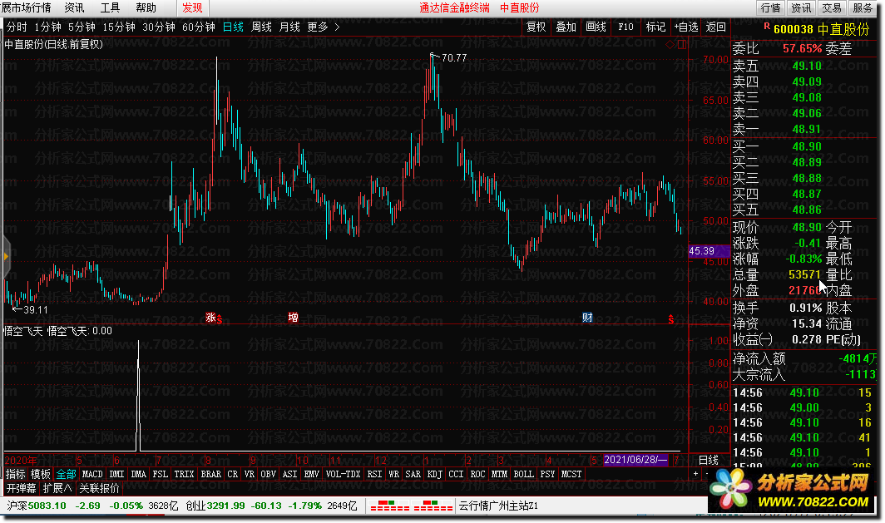Switch to MACD indicator

[x=92, y=474]
